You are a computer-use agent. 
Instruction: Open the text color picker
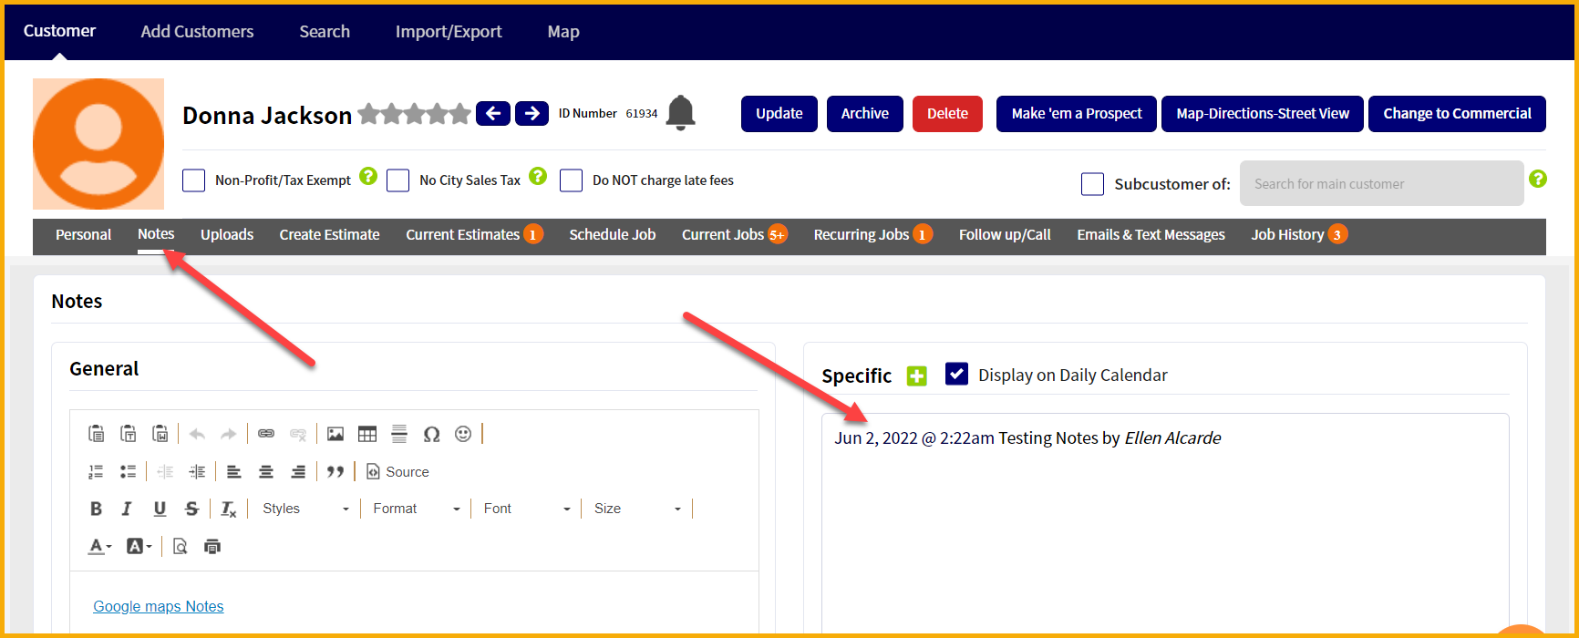pyautogui.click(x=99, y=546)
